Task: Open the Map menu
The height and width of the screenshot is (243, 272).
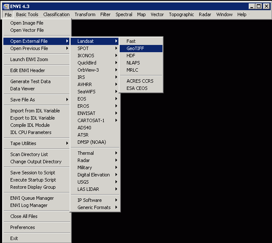Action: [x=141, y=14]
